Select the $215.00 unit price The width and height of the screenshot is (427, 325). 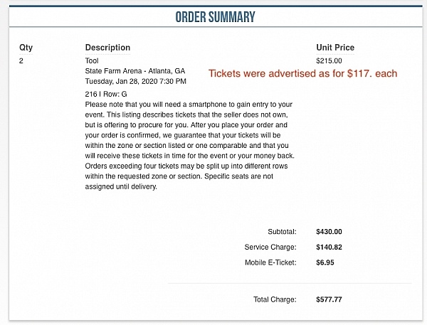click(x=329, y=60)
